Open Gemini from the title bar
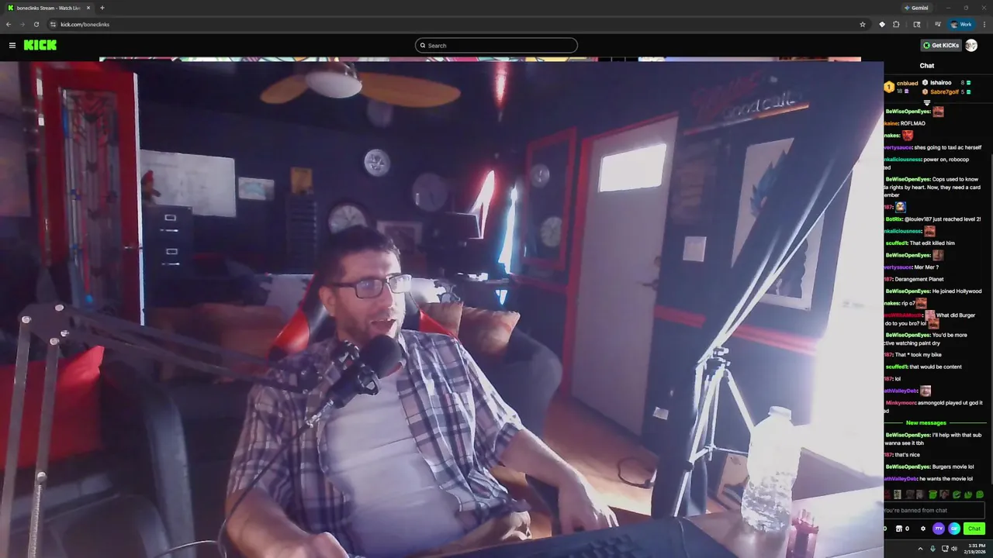Screen dimensions: 993x558 pyautogui.click(x=915, y=8)
